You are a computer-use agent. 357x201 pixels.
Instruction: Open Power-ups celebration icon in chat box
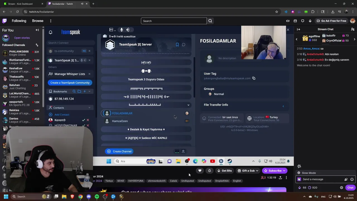[x=346, y=180]
